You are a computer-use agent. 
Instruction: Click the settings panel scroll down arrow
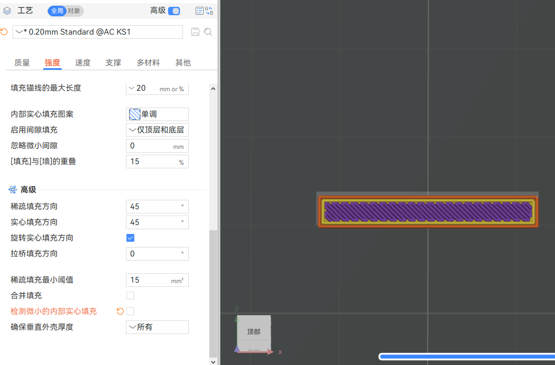pos(213,361)
